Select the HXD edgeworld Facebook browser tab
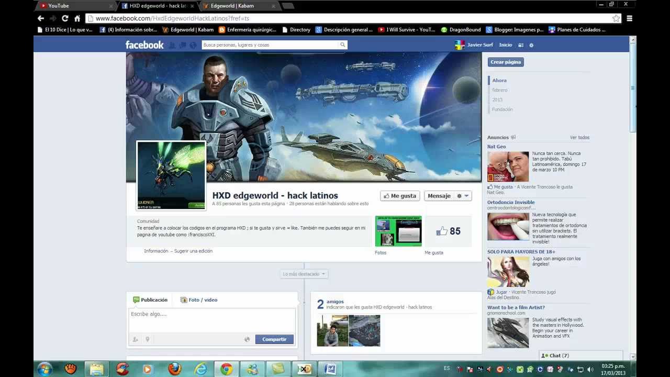Screen dimensions: 670x377 [x=158, y=6]
